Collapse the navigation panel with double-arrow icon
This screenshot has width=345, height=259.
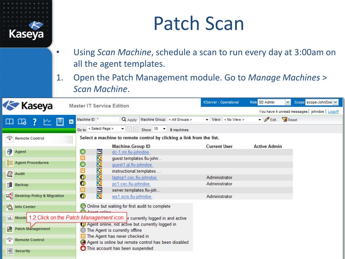71,121
